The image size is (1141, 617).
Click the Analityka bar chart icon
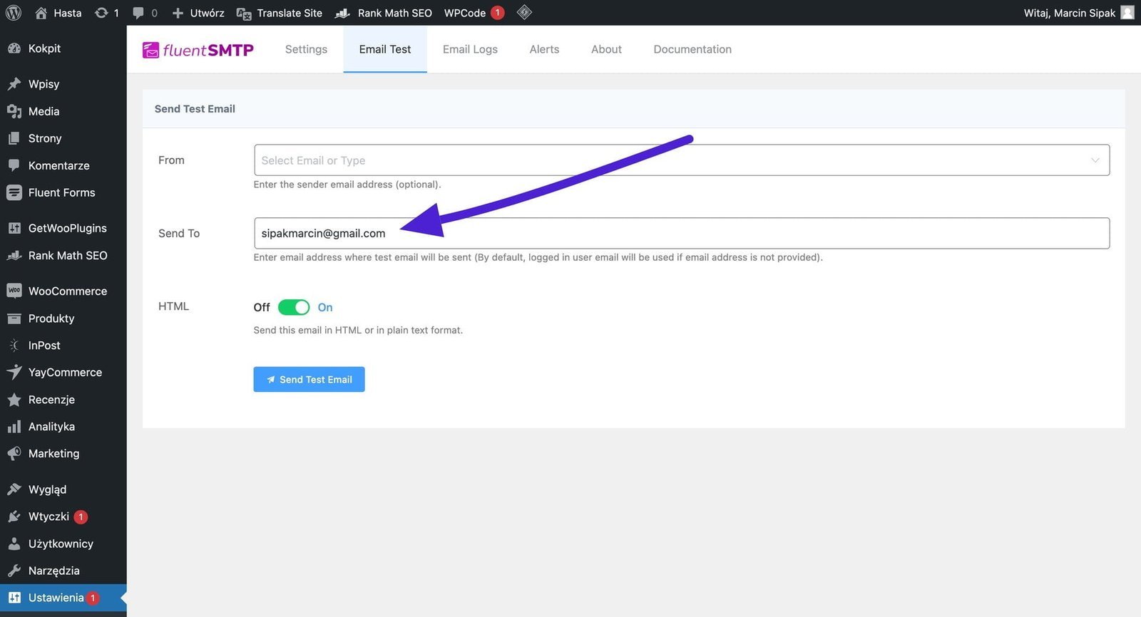coord(14,427)
